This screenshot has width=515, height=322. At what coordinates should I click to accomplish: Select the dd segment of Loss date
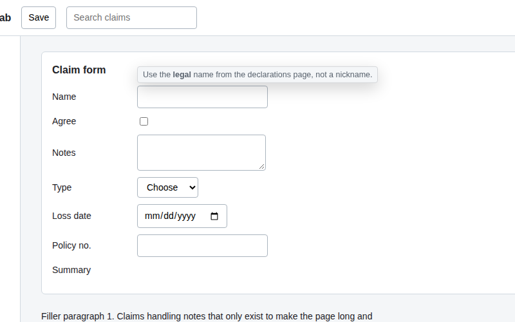coord(169,216)
